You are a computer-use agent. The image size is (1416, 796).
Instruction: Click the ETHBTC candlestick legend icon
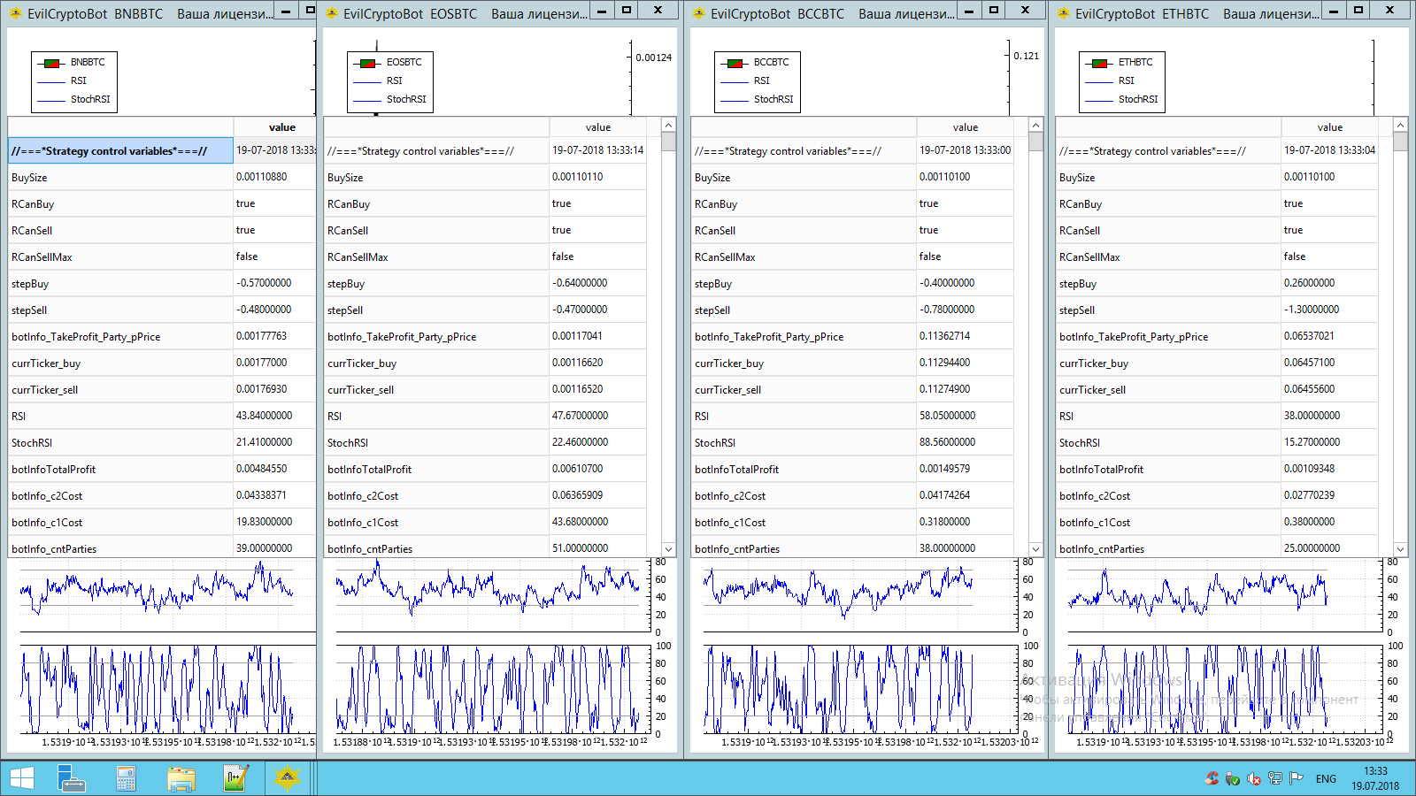point(1099,63)
